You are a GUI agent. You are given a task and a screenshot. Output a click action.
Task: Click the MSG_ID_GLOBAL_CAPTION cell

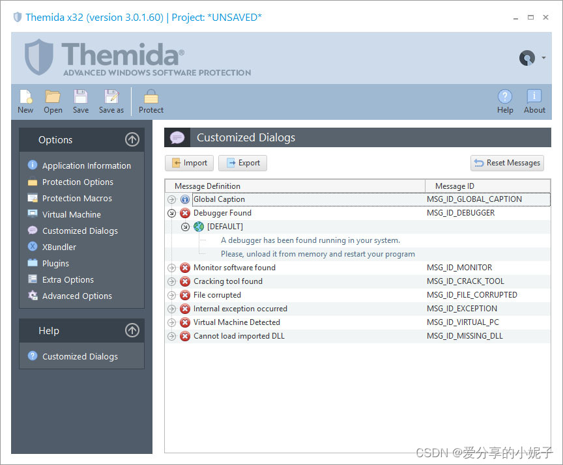[474, 199]
